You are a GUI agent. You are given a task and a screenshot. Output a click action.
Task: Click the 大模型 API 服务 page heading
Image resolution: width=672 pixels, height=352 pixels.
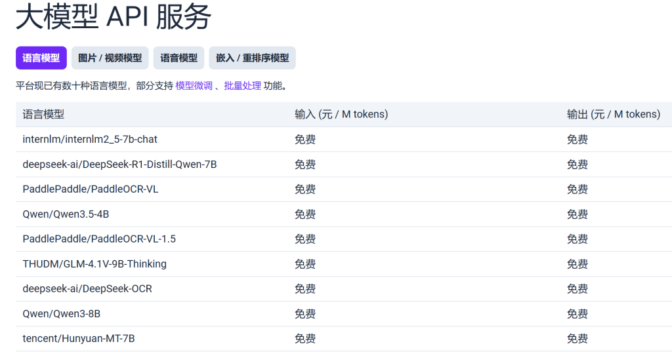[114, 16]
